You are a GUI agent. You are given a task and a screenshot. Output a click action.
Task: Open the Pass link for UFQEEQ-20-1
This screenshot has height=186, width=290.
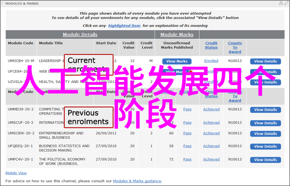pos(188,146)
